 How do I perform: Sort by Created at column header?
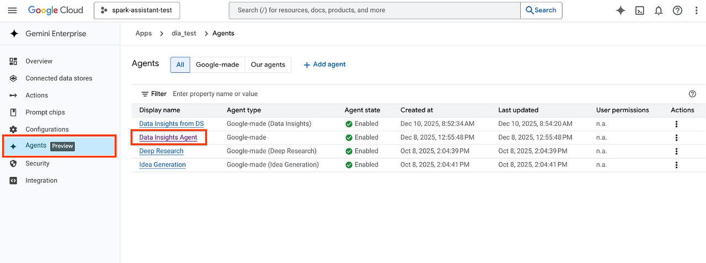pyautogui.click(x=416, y=110)
